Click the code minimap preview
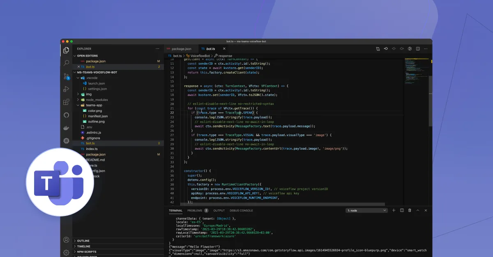Viewport: 493px width, 257px height. click(416, 71)
